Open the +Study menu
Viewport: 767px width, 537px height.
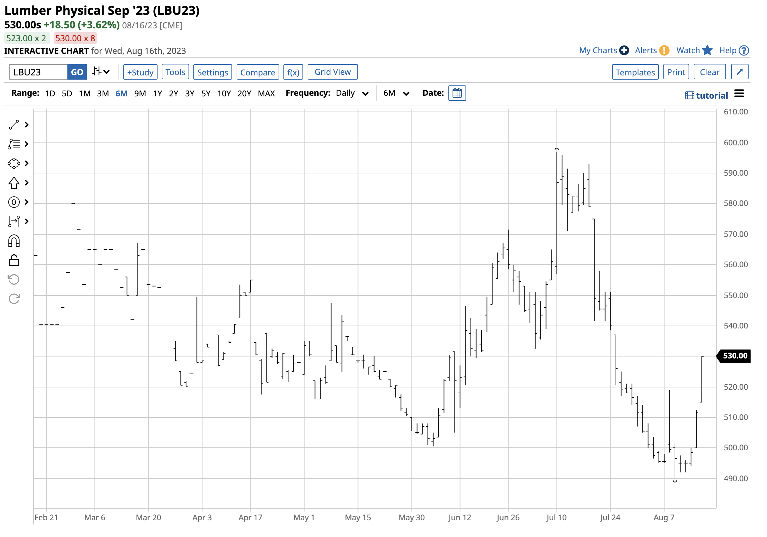140,72
